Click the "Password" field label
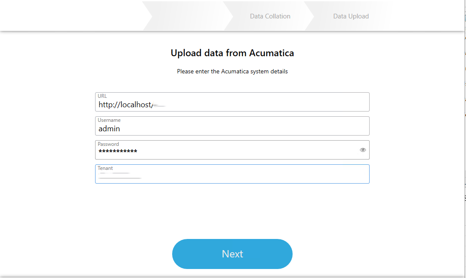The height and width of the screenshot is (278, 466). pyautogui.click(x=108, y=144)
